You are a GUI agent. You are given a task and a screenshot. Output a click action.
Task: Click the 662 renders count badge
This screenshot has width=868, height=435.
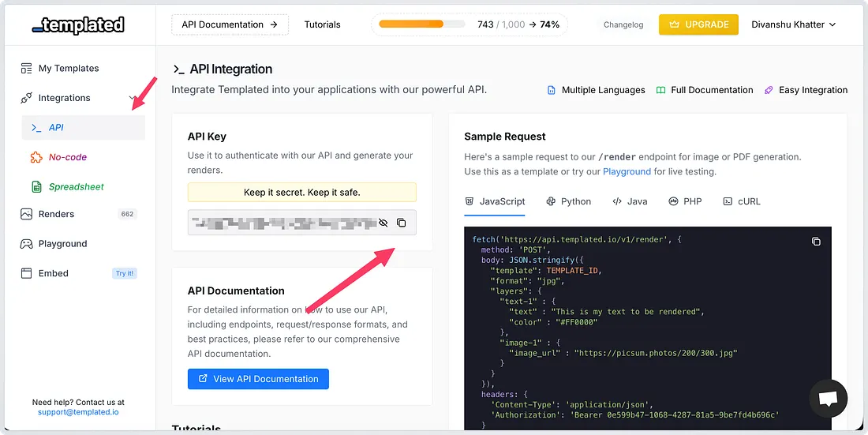pos(127,214)
